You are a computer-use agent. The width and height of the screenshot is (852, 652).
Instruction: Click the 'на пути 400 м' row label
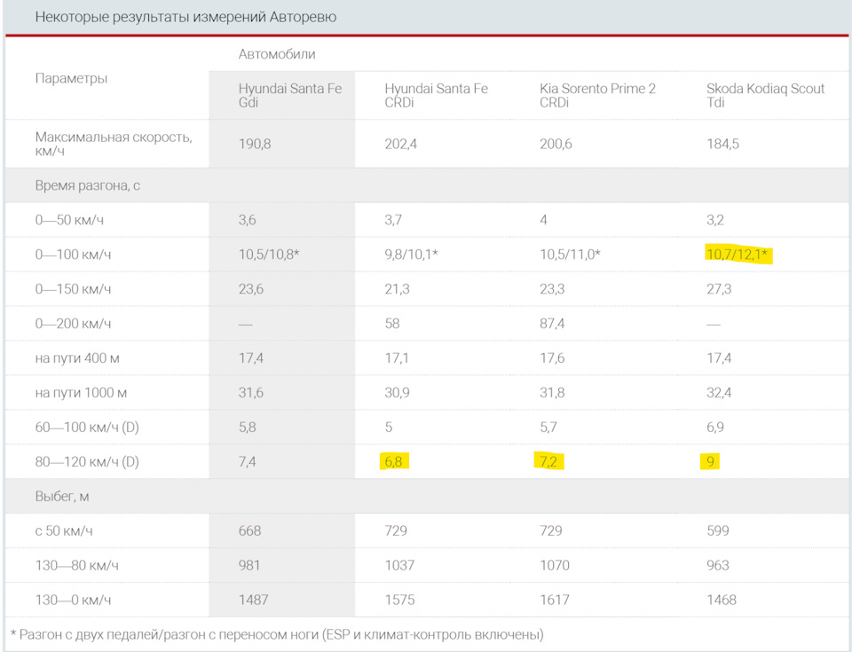click(x=77, y=358)
